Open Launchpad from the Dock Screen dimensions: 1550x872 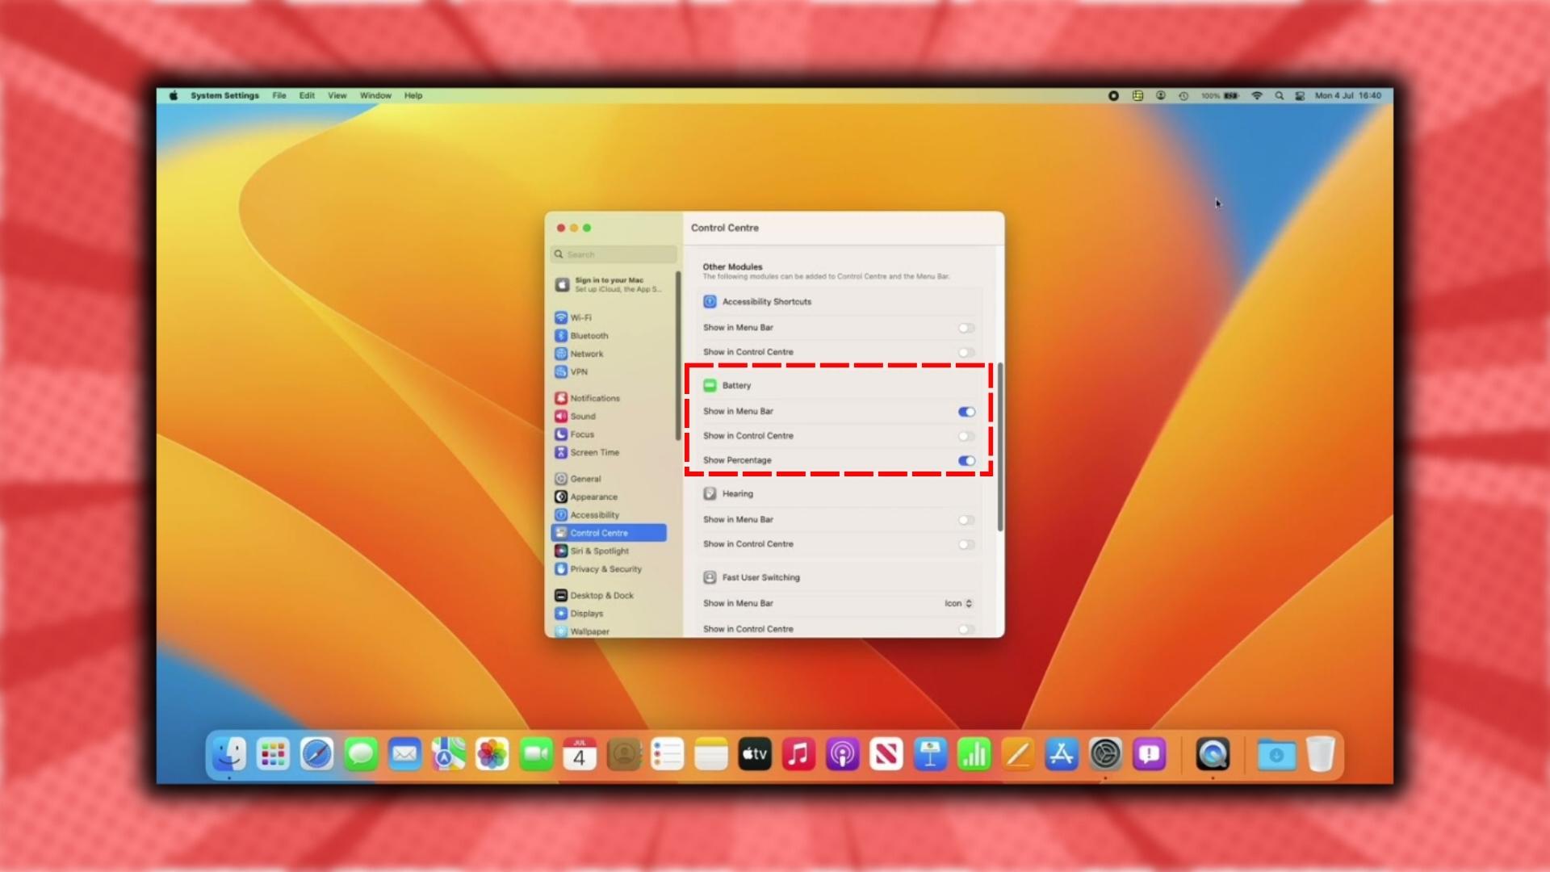(273, 755)
